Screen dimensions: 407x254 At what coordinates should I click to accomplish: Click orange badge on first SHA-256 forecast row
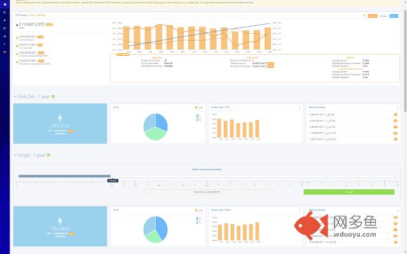coord(396,114)
